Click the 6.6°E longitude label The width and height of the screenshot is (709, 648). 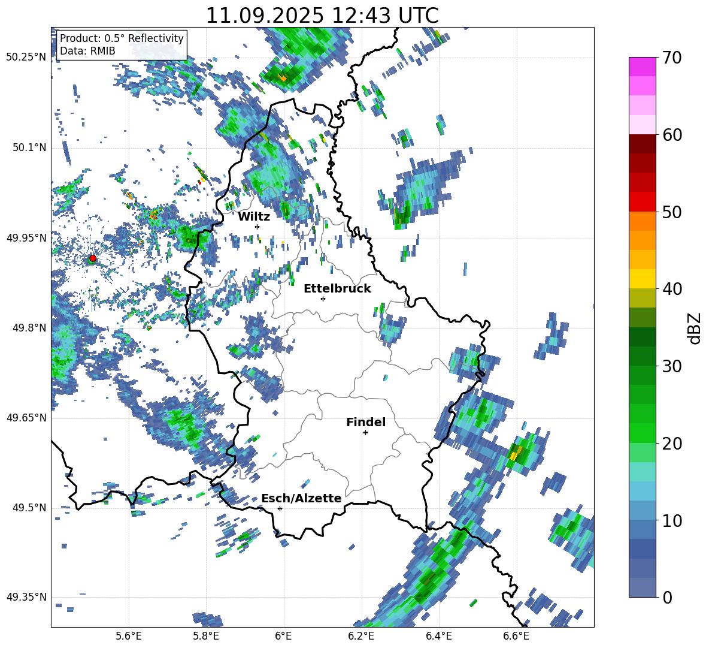coord(516,636)
